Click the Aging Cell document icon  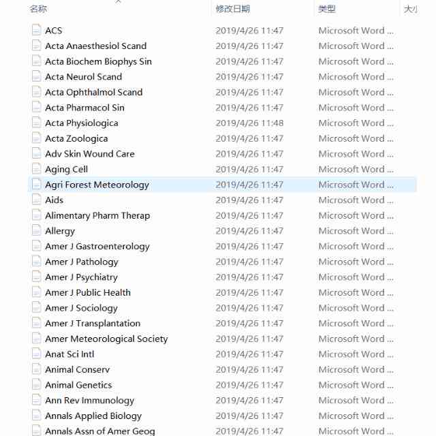(x=36, y=169)
